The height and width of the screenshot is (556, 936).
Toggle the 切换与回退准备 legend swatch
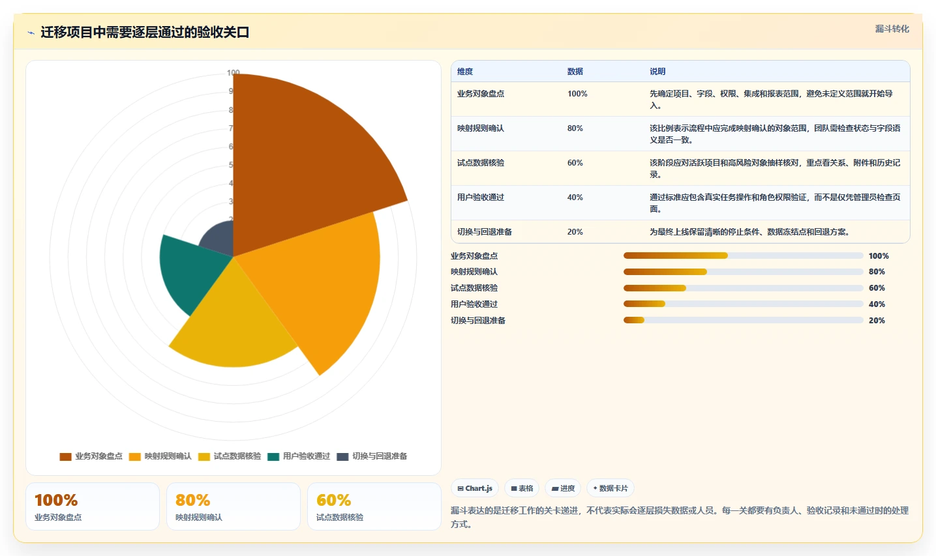point(342,457)
